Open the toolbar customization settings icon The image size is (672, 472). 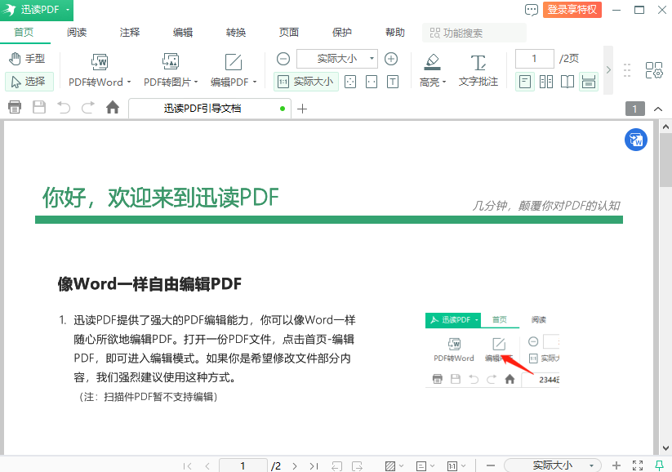coord(654,70)
